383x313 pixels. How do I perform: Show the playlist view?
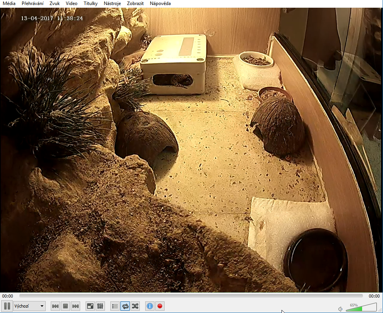[x=115, y=306]
